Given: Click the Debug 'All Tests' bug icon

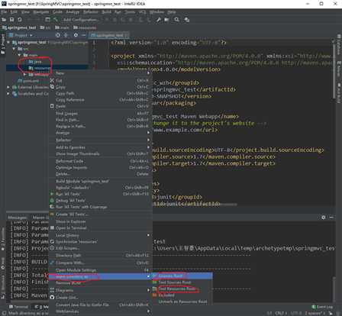Looking at the screenshot, I should click(52, 200).
